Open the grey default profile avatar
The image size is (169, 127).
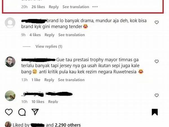10,23
